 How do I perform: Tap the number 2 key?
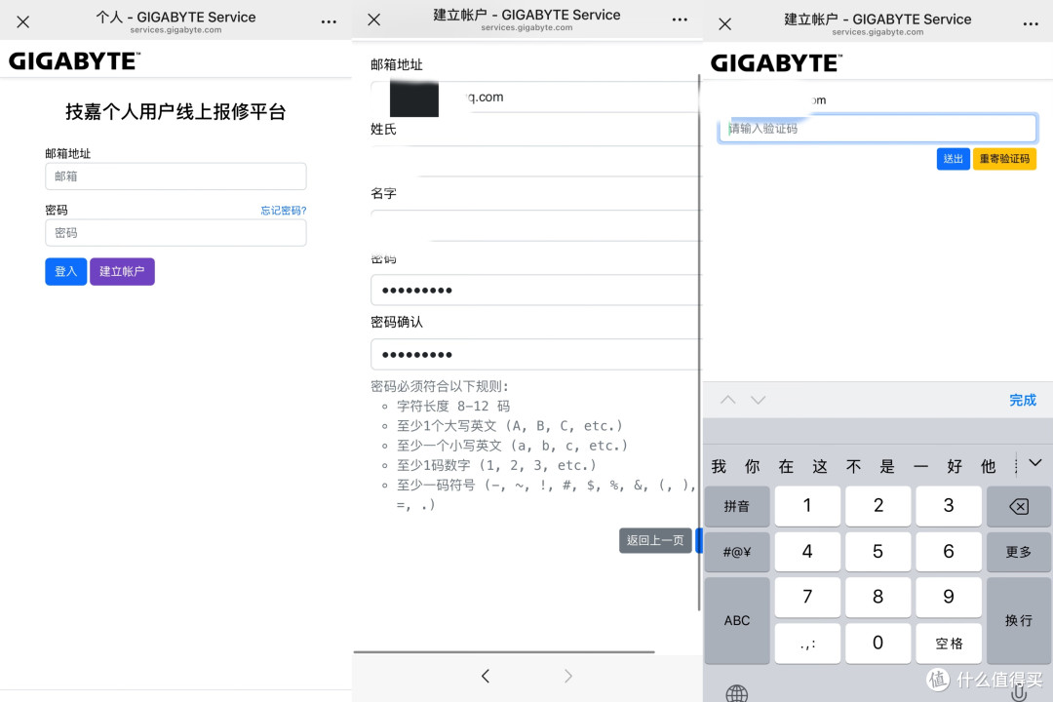point(877,506)
